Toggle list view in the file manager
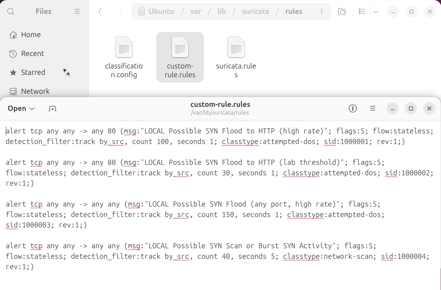The height and width of the screenshot is (290, 441). click(362, 12)
